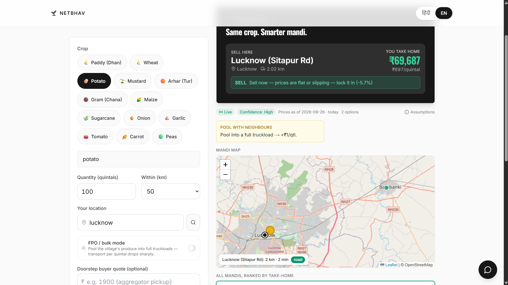This screenshot has width=508, height=285.
Task: Enable the FPO / bulk mode switch
Action: pyautogui.click(x=192, y=248)
